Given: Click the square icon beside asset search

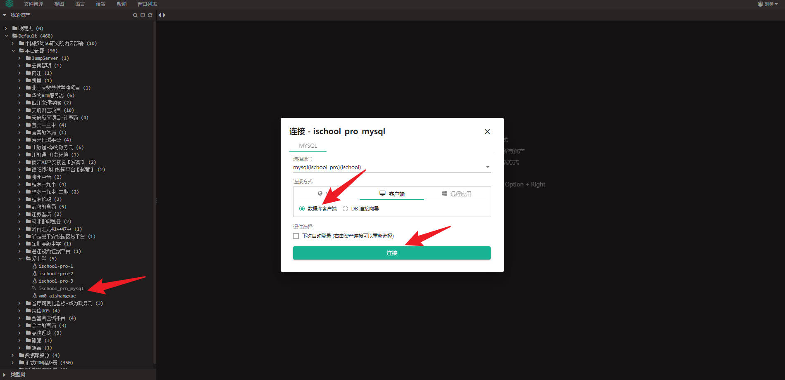Looking at the screenshot, I should pos(143,15).
